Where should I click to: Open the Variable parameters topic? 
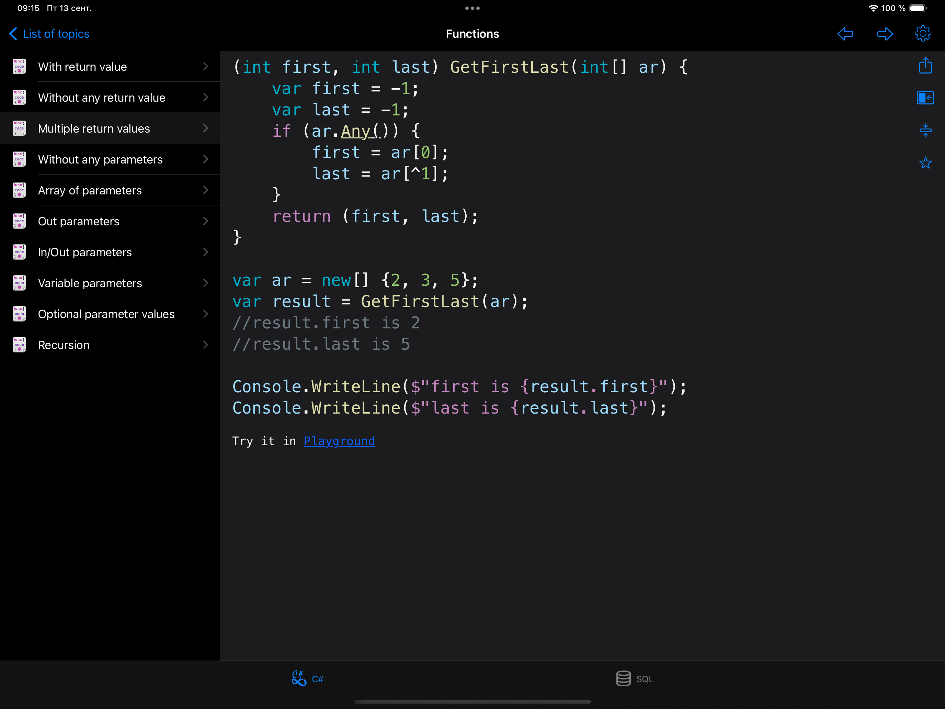click(110, 283)
